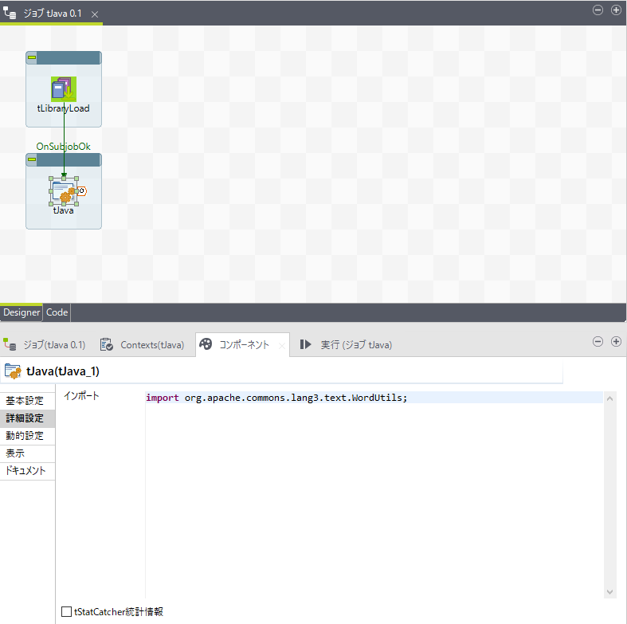Image resolution: width=627 pixels, height=624 pixels.
Task: Open the 実行 (ジョブ tJava) tab
Action: 347,345
